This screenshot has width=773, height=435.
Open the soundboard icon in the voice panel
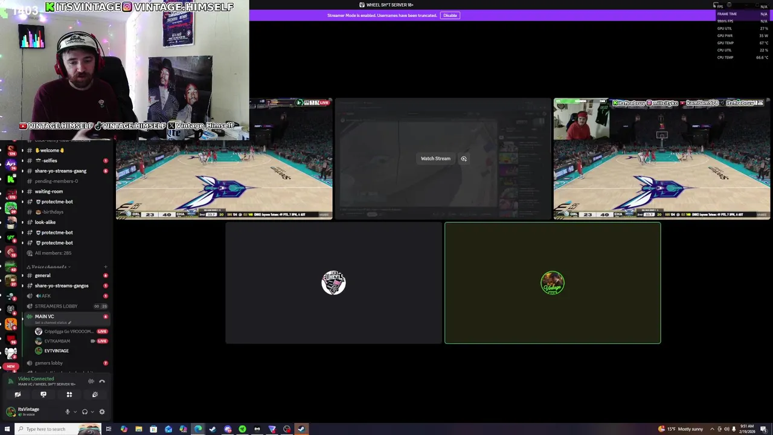(95, 395)
